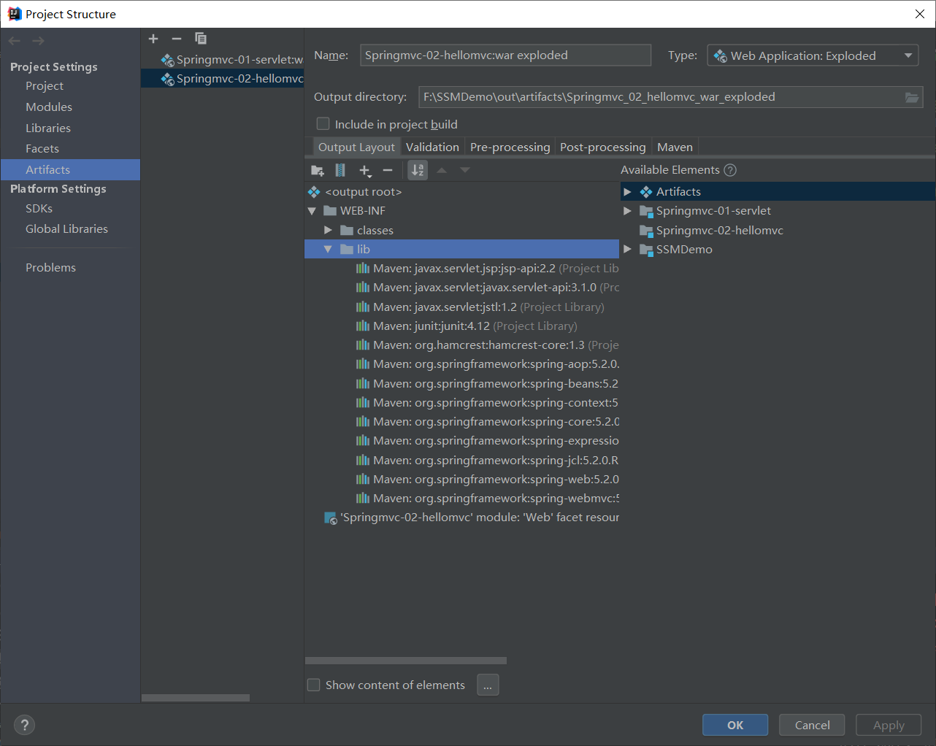Viewport: 936px width, 746px height.
Task: Open Global Libraries settings
Action: coord(66,229)
